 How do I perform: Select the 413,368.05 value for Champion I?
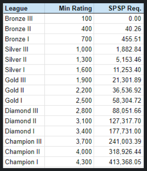[x=118, y=162]
